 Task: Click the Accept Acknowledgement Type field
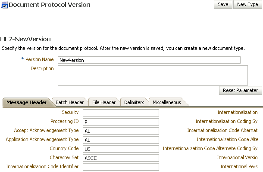click(121, 131)
